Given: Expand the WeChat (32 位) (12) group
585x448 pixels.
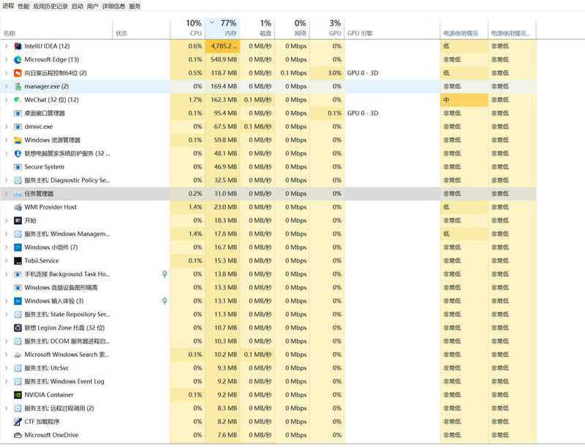Looking at the screenshot, I should [6, 100].
